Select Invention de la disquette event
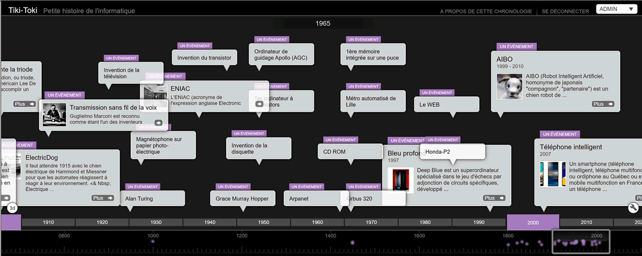Screen dimensions: 642x256 pyautogui.click(x=259, y=148)
